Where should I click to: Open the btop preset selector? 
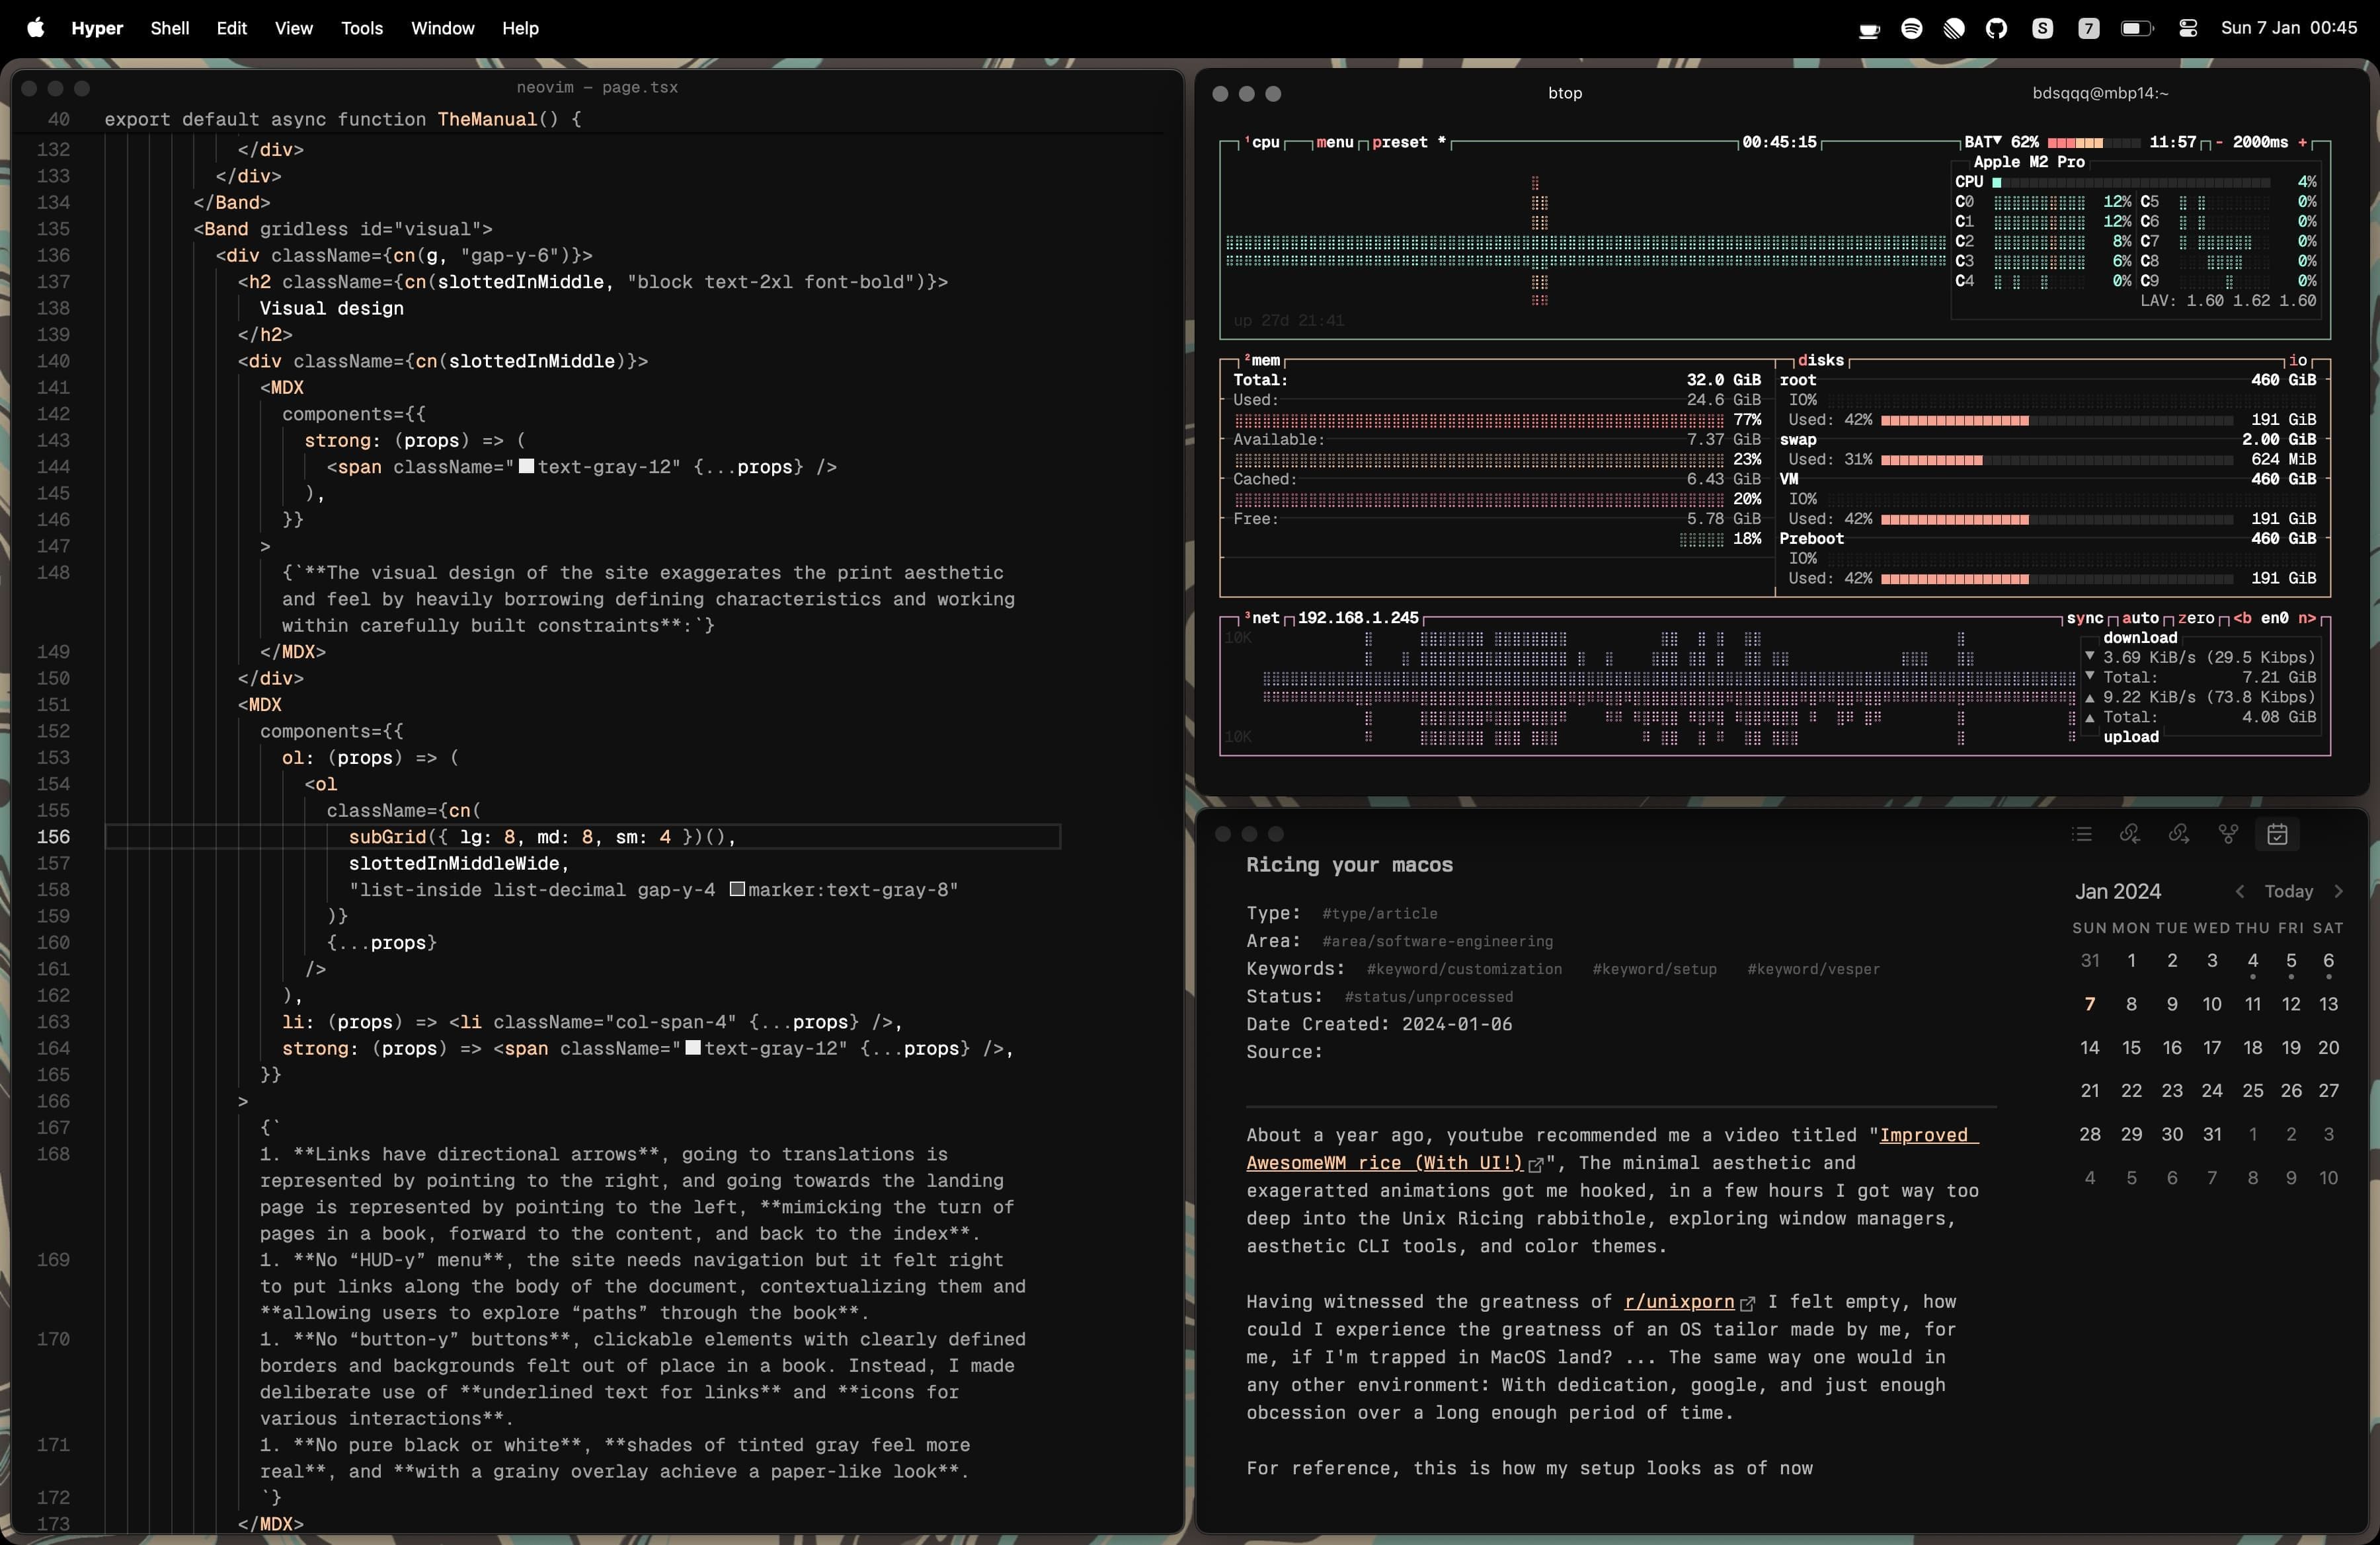point(1400,142)
